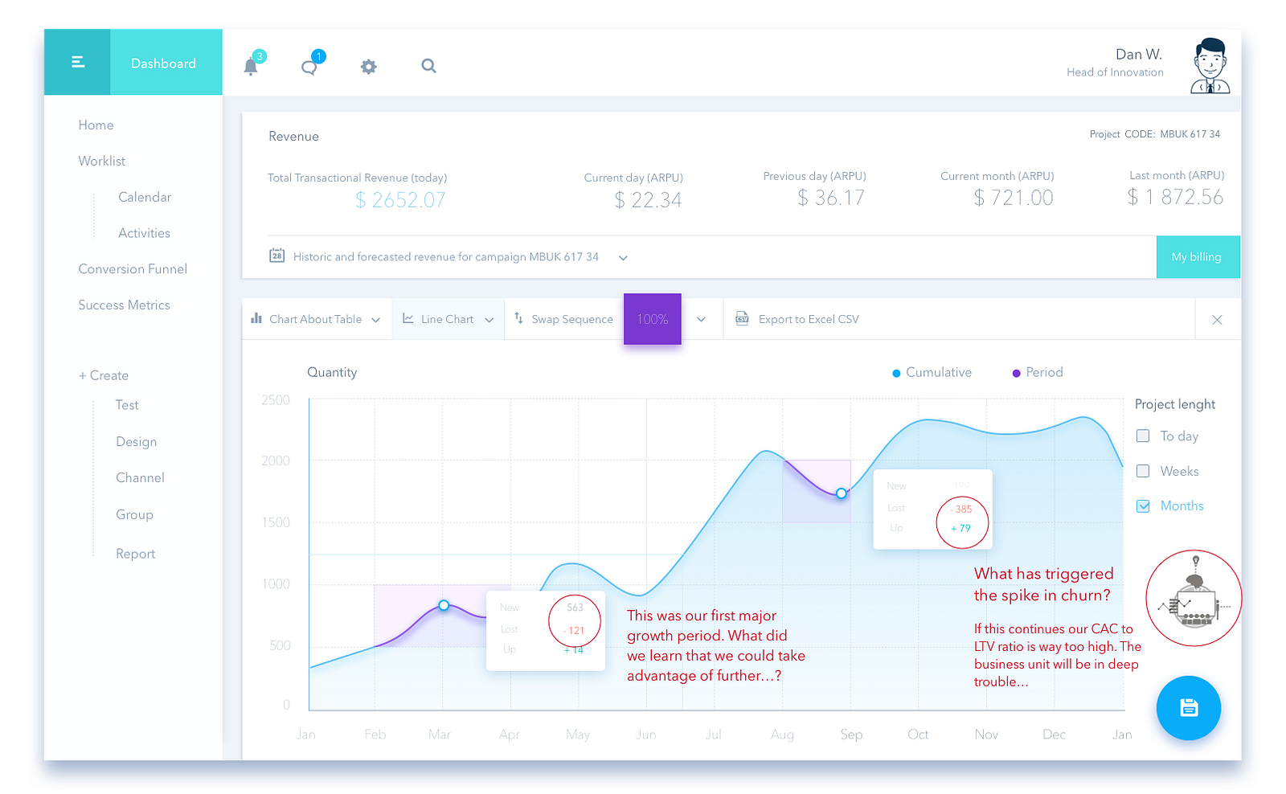1286x794 pixels.
Task: Open Conversion Funnel in sidebar
Action: coord(133,269)
